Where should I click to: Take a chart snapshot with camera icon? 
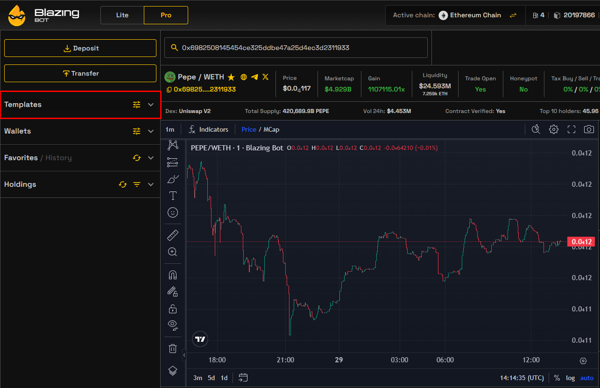coord(589,129)
